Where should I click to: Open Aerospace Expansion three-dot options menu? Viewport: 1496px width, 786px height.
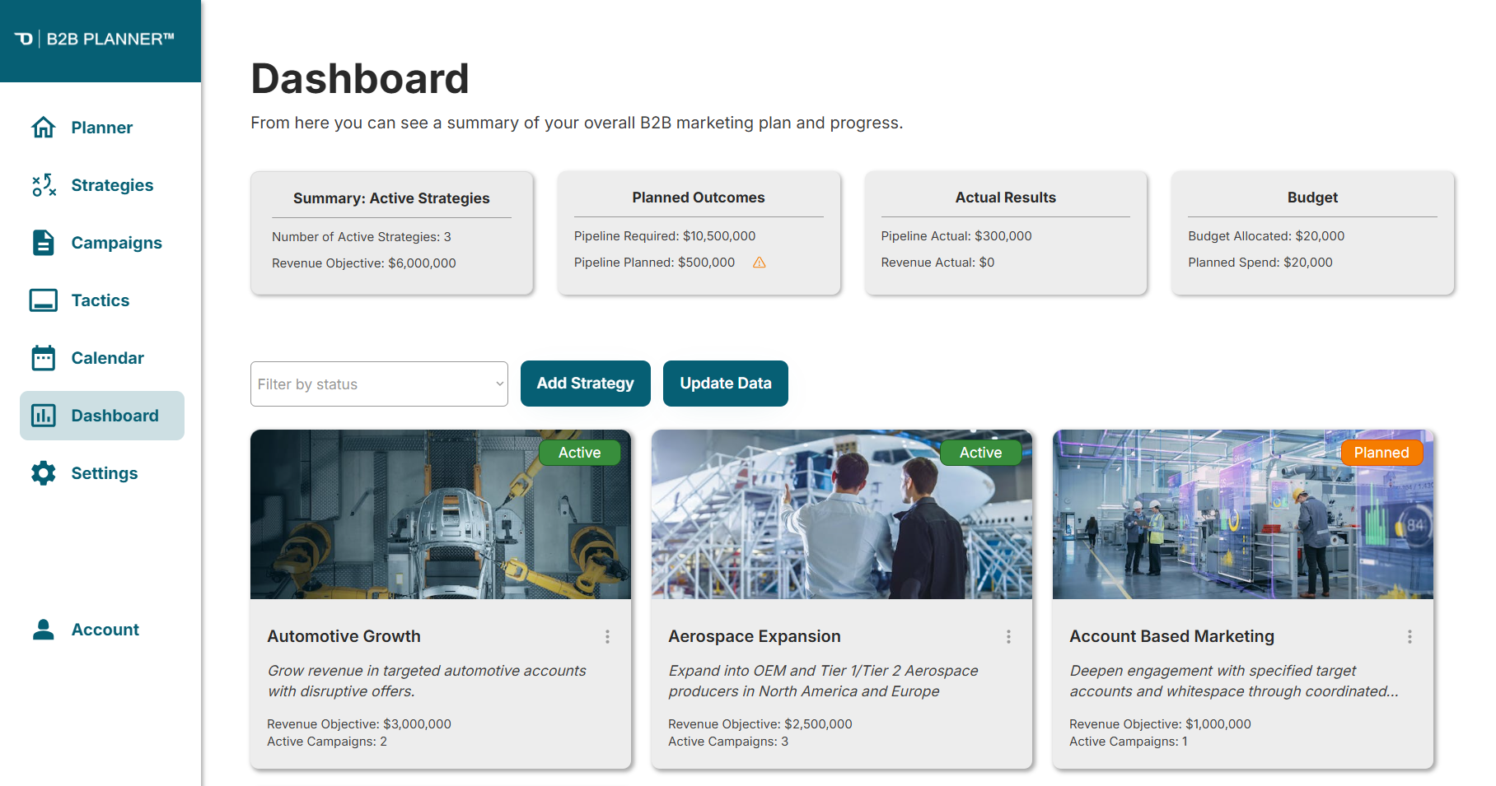(x=1008, y=636)
